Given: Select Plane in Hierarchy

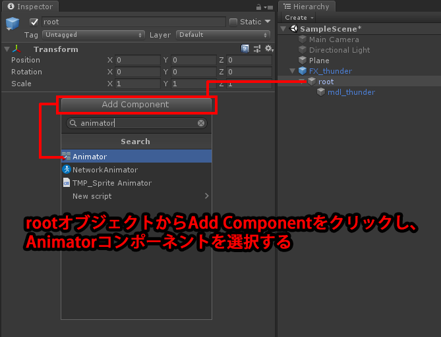Looking at the screenshot, I should 319,61.
